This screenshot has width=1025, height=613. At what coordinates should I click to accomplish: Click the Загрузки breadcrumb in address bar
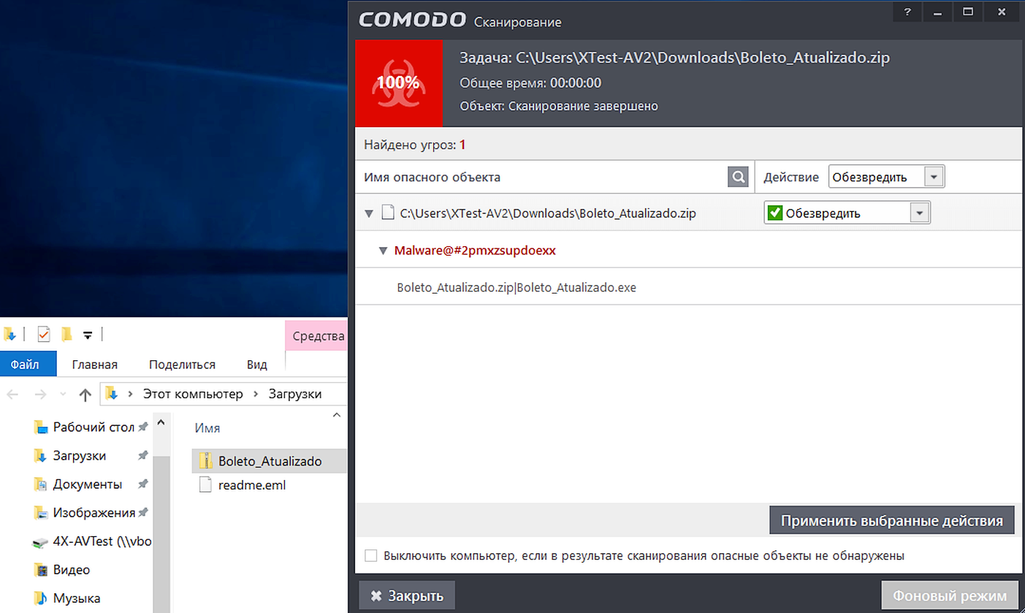(295, 394)
